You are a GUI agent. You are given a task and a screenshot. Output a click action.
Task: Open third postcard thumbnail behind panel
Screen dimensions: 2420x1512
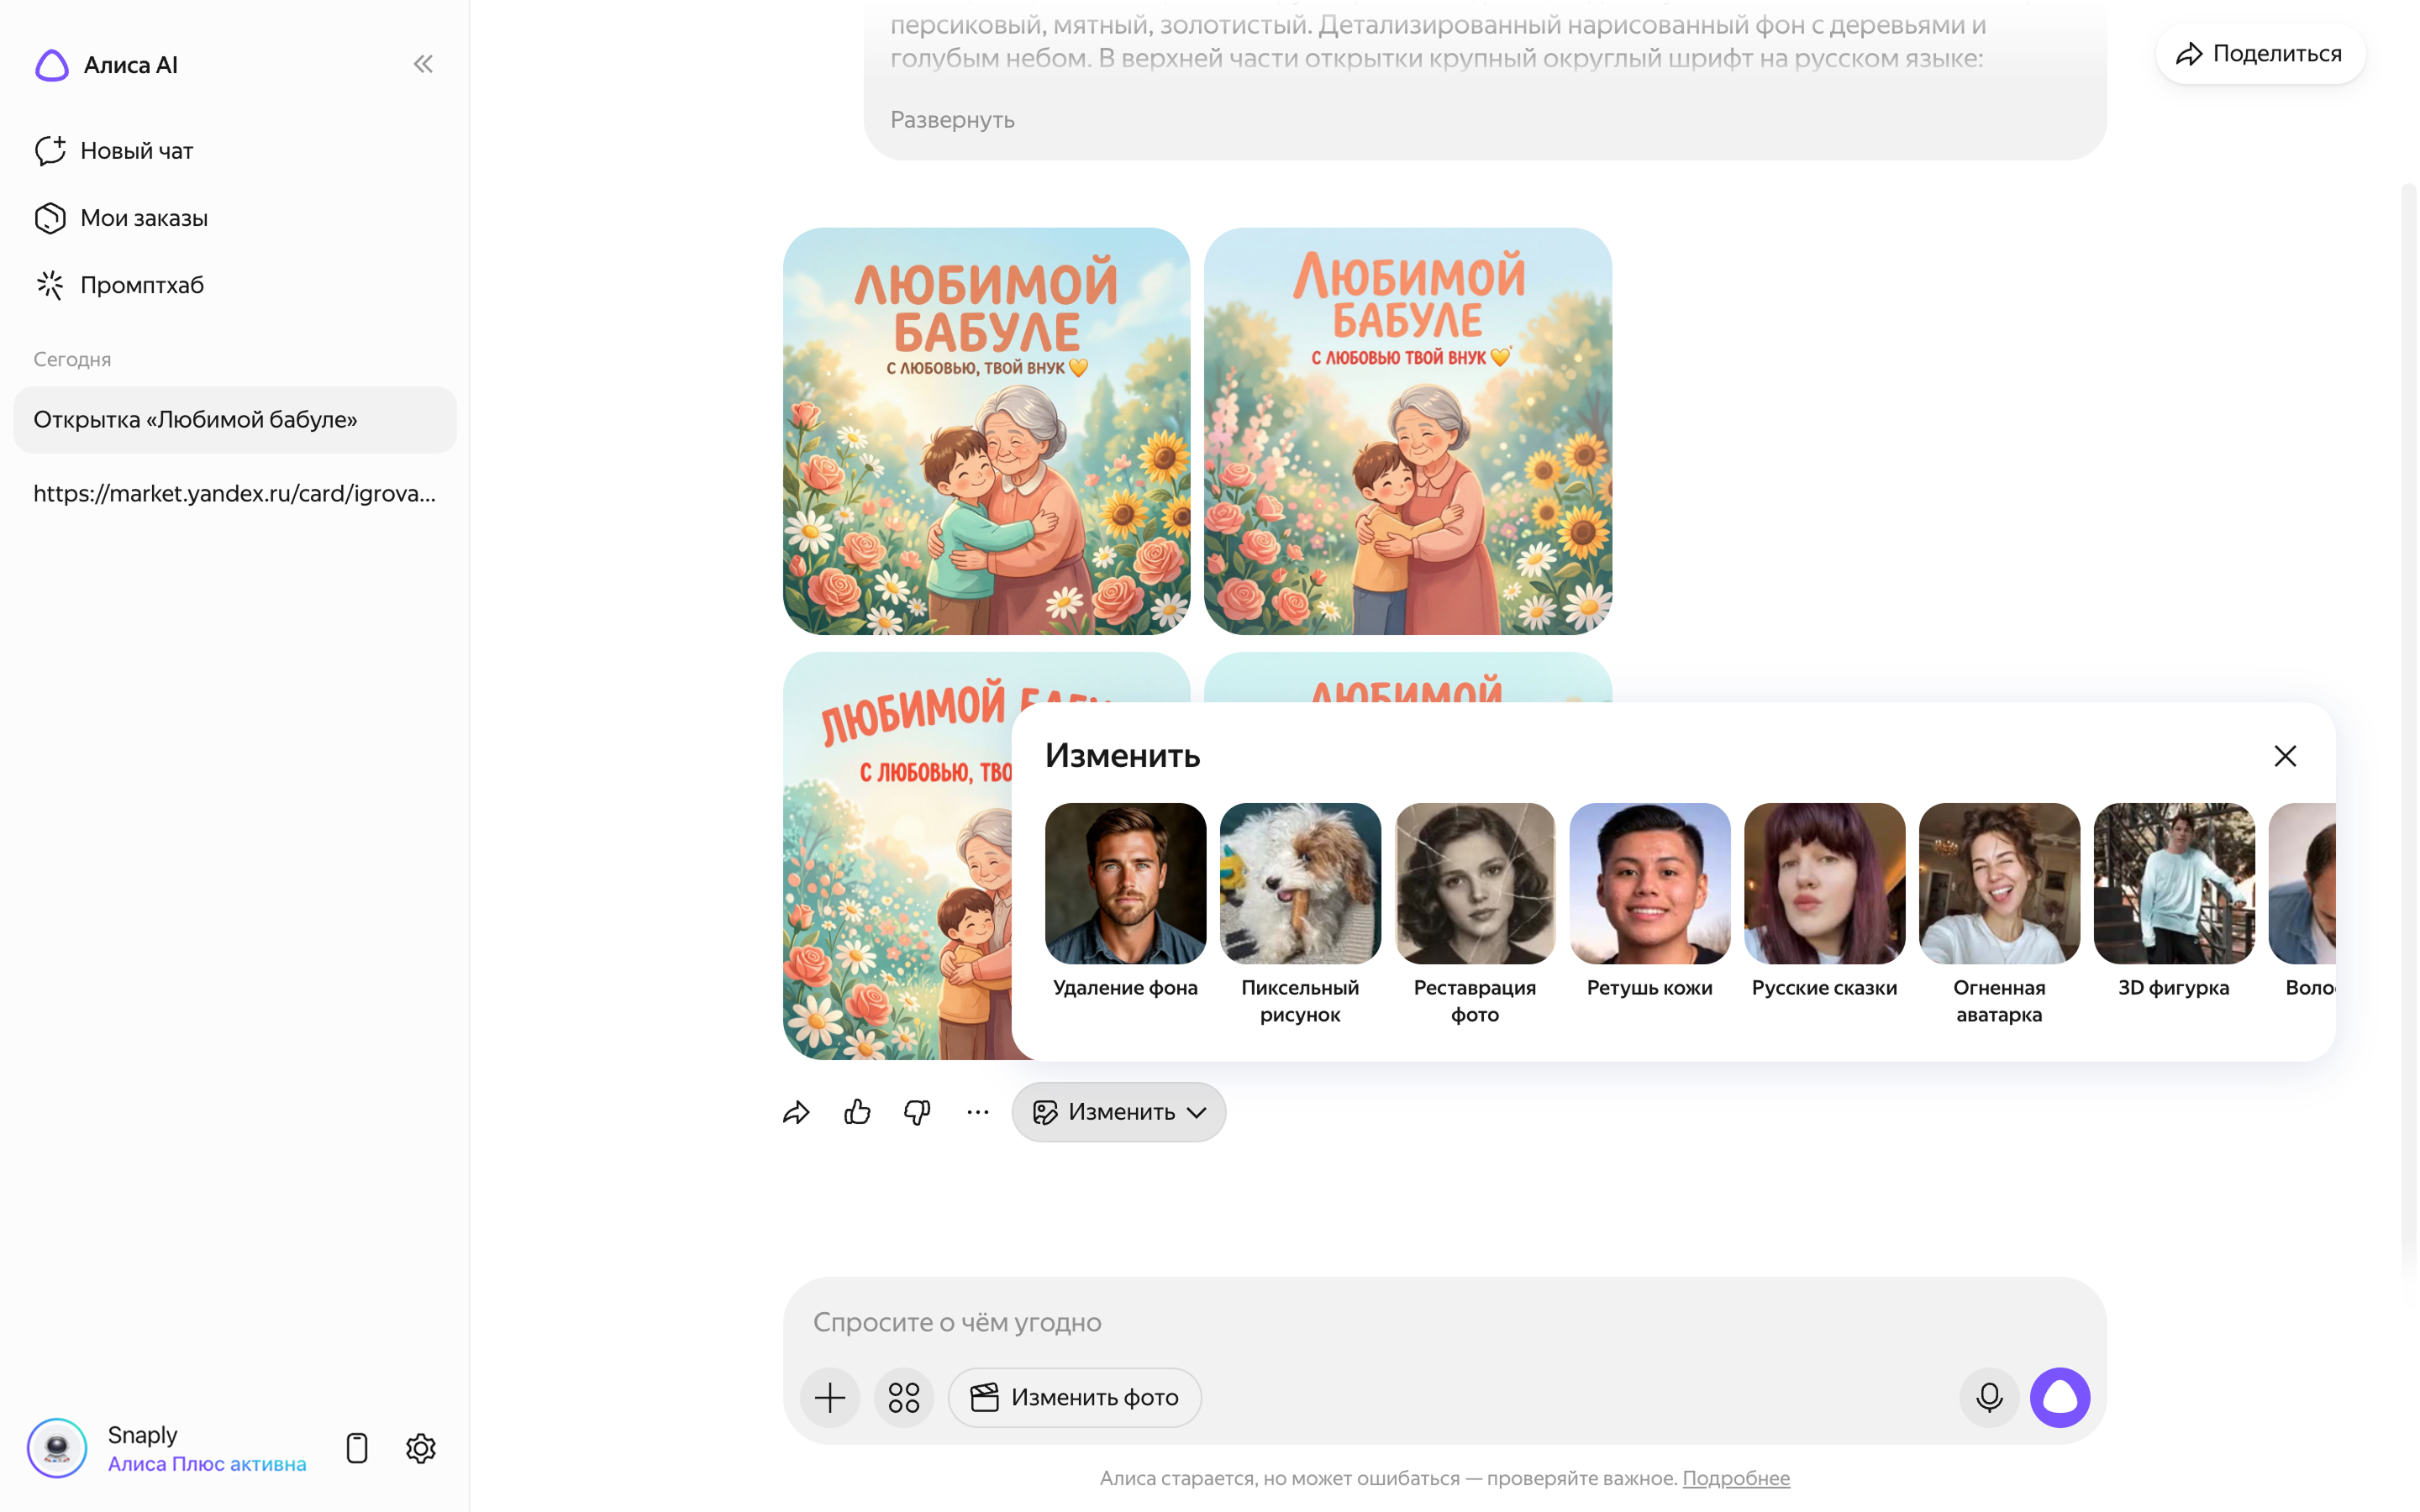pos(897,856)
